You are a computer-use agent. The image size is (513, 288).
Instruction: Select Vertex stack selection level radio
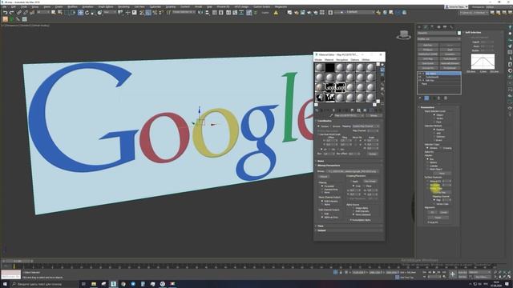click(x=434, y=118)
